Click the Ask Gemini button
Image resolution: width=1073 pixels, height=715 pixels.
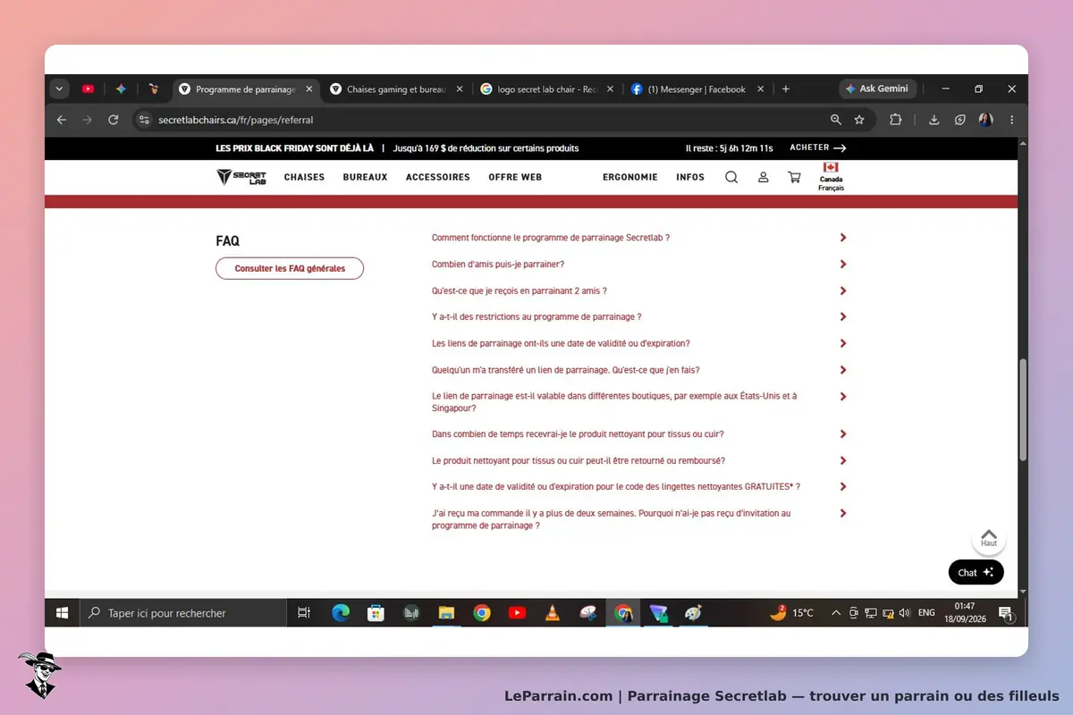877,88
